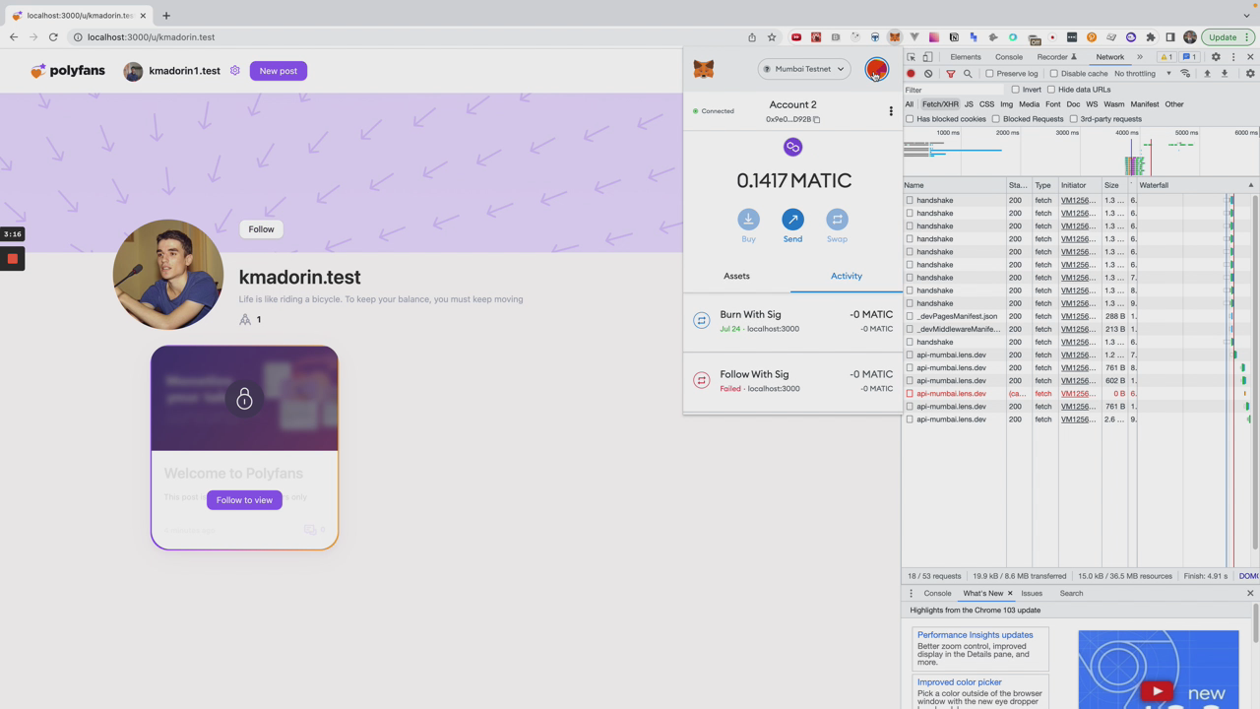
Task: Open Assets tab in MetaMask
Action: click(x=736, y=276)
